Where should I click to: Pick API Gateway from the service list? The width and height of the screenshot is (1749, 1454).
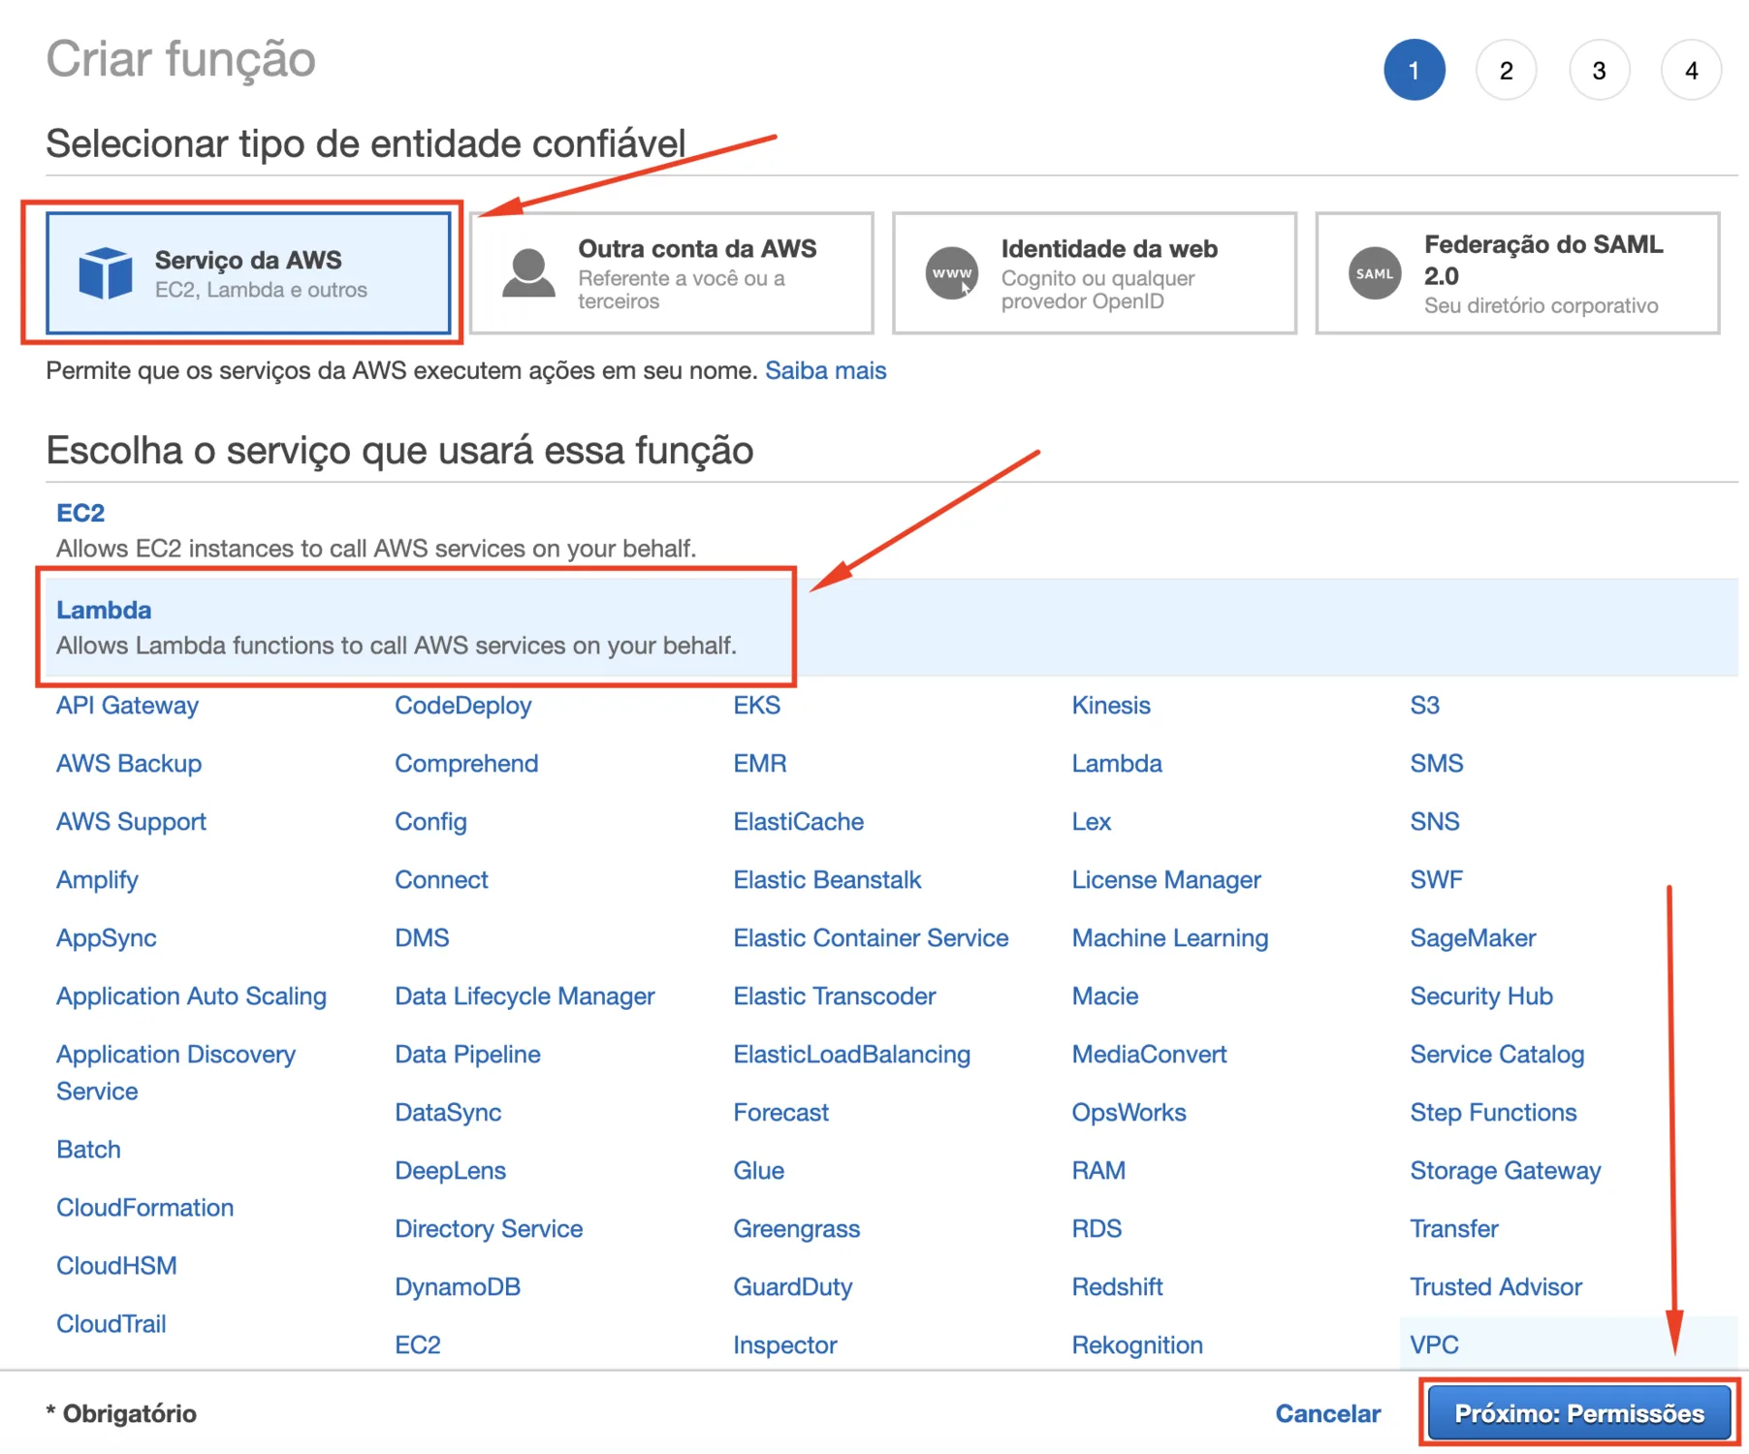pyautogui.click(x=127, y=705)
